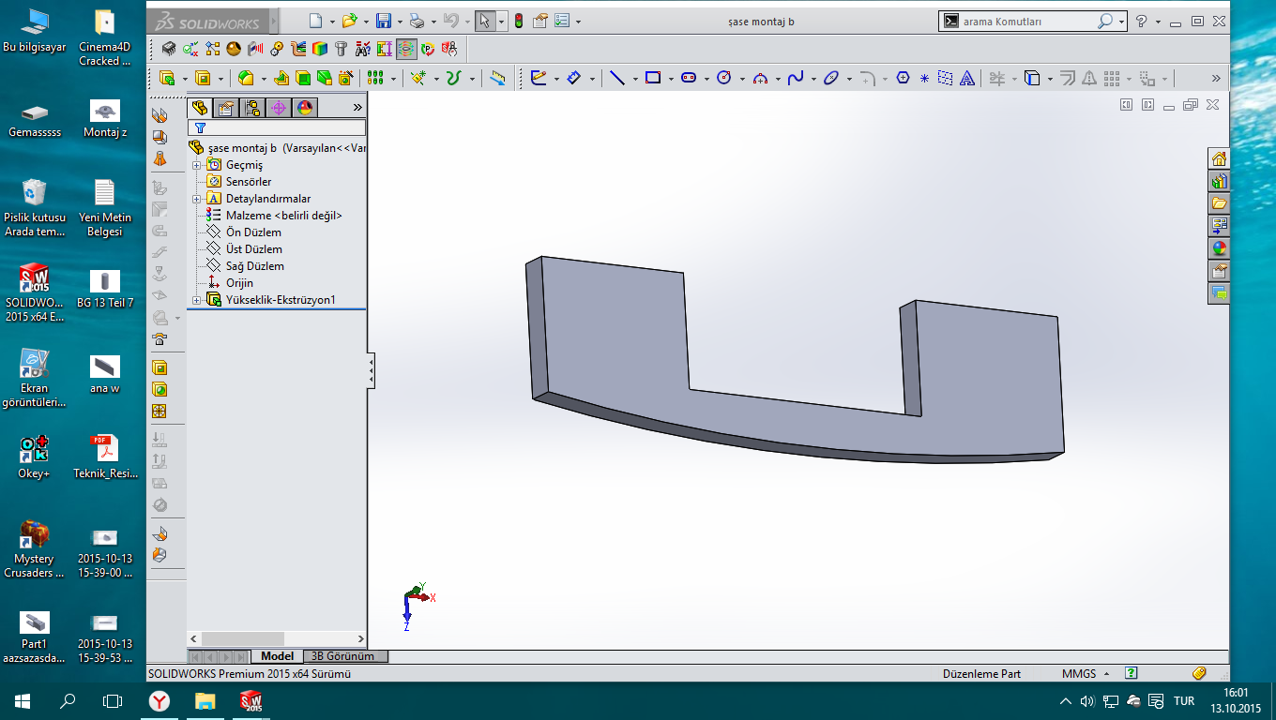
Task: Toggle the Select cursor tool
Action: [484, 21]
